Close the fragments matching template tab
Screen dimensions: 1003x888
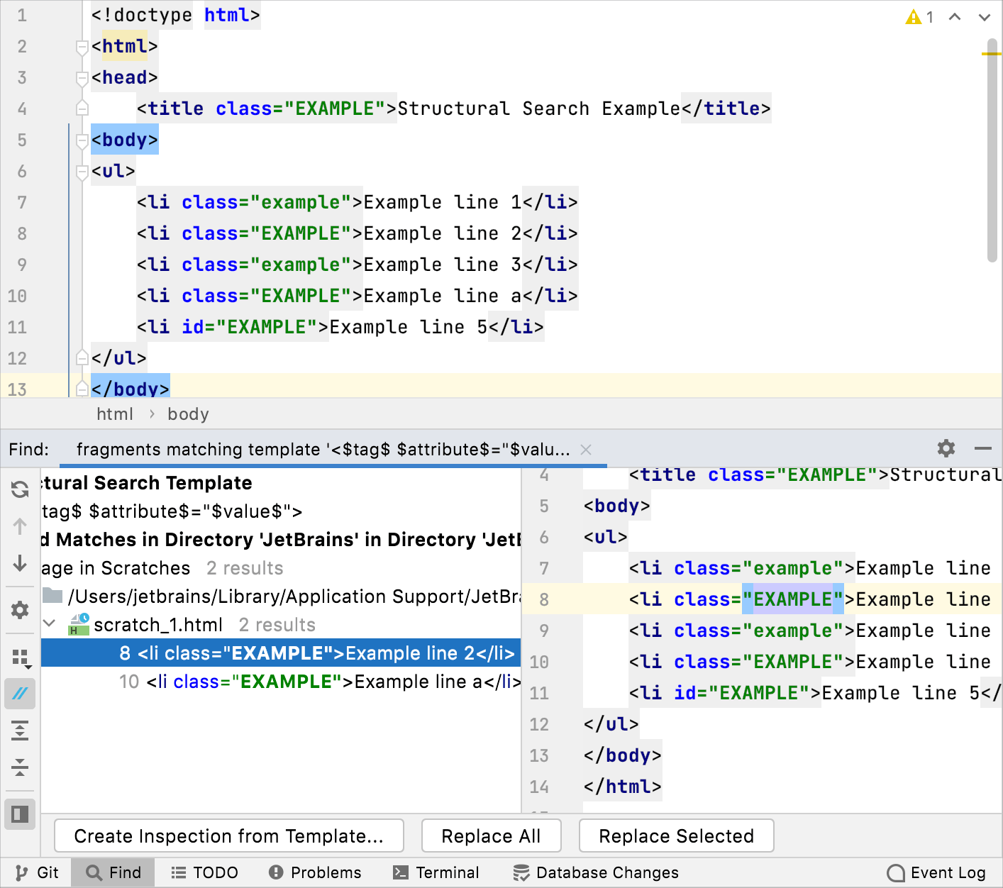[x=586, y=450]
